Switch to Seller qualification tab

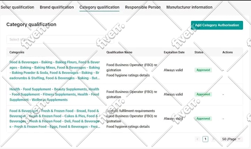coord(17,7)
